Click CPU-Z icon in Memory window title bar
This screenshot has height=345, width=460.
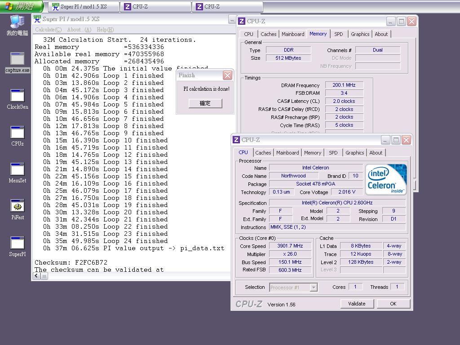(x=241, y=21)
